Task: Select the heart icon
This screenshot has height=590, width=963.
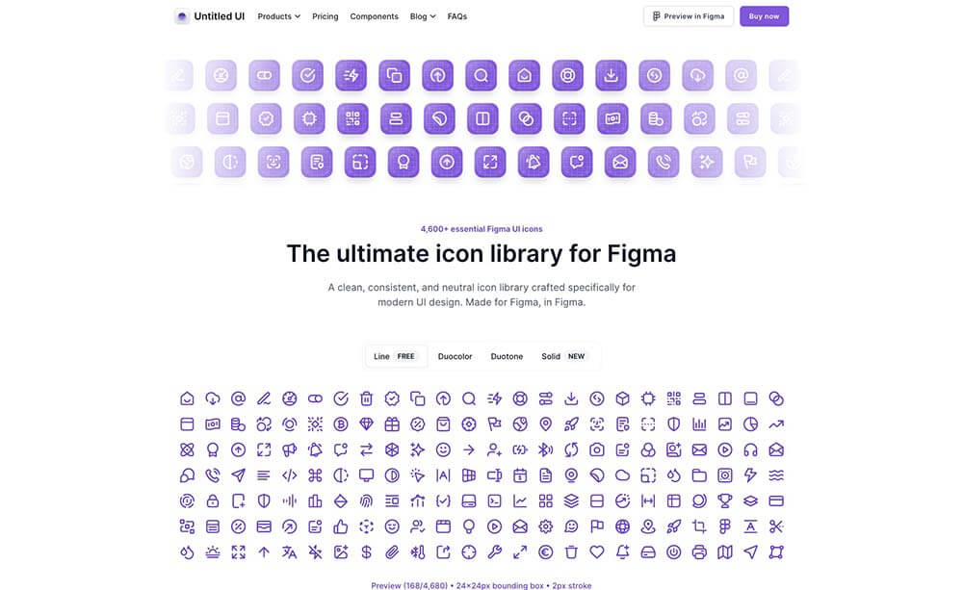Action: click(x=595, y=552)
